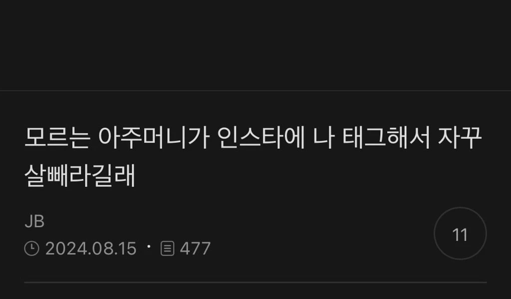Open comments via the circled 11 button

click(x=460, y=234)
